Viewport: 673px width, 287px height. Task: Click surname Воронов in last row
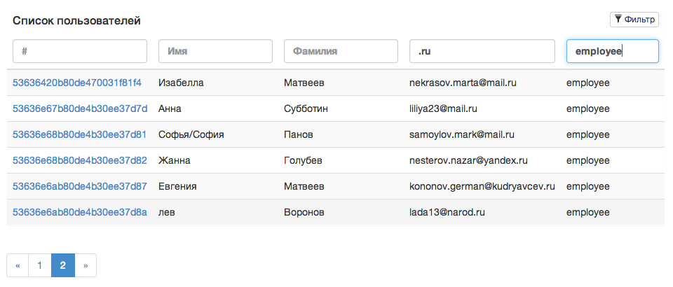(x=304, y=212)
